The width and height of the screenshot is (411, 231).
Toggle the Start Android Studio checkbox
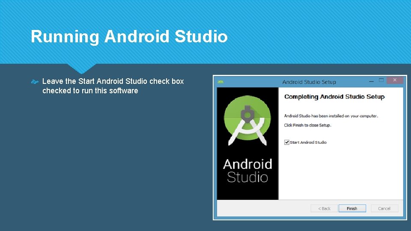click(x=287, y=142)
